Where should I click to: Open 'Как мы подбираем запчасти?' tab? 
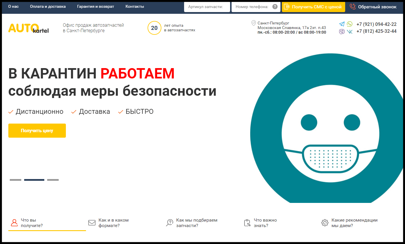pos(196,223)
